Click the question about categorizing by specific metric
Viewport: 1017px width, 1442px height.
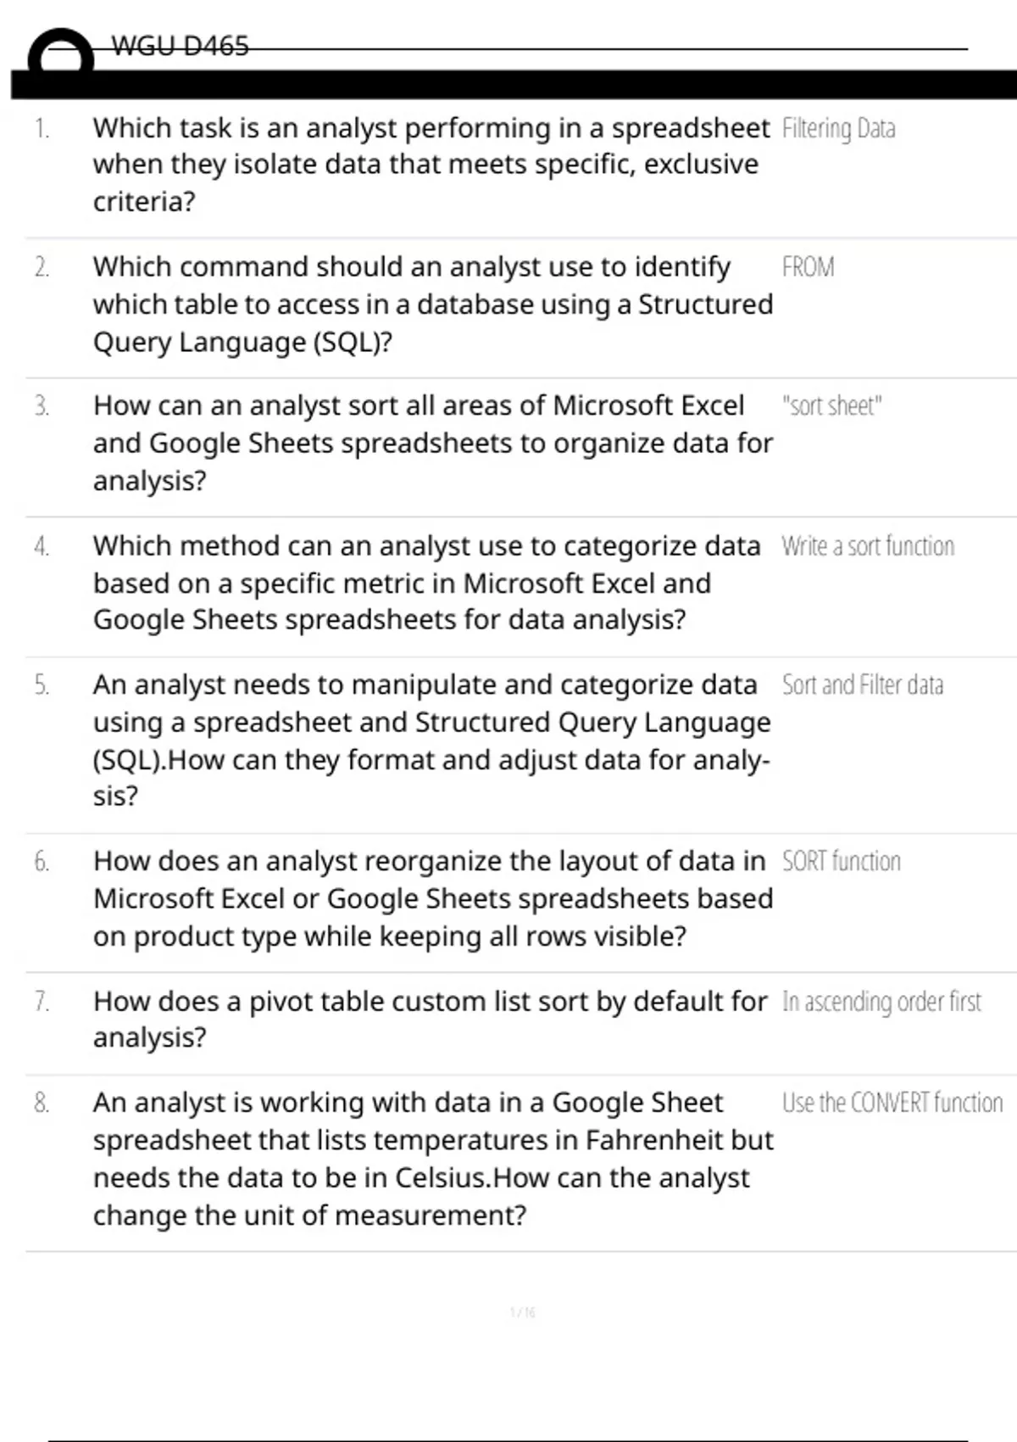tap(426, 583)
